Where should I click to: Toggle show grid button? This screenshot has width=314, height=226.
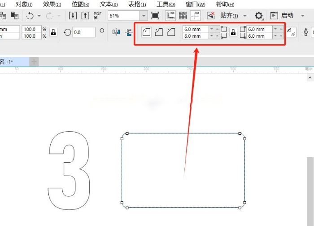click(x=183, y=16)
